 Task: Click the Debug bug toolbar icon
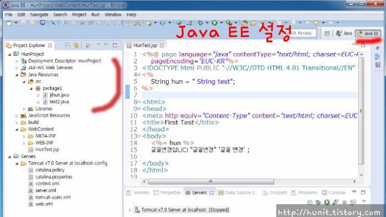click(200, 23)
